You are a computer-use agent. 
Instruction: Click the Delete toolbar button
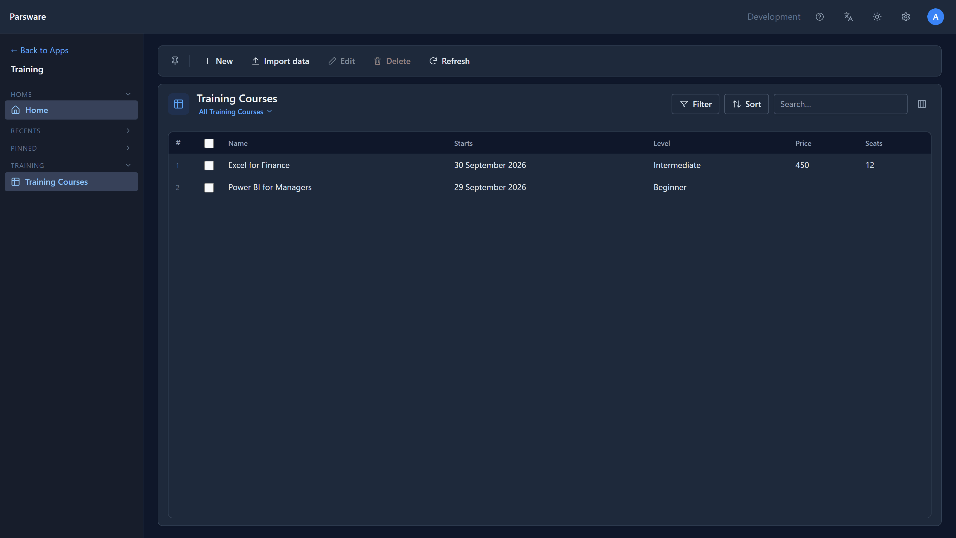point(392,61)
